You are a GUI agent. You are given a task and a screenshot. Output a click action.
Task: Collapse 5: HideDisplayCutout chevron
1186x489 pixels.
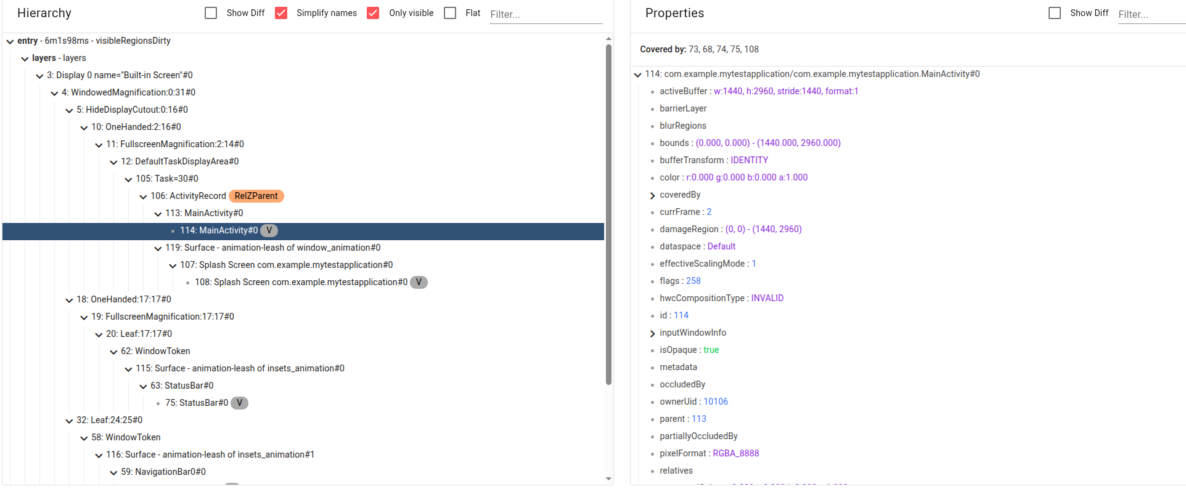(x=69, y=110)
